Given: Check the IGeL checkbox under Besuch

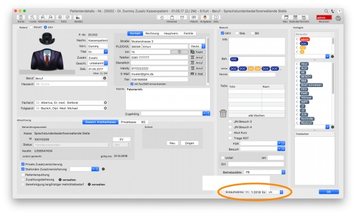Looking at the screenshot, I should pyautogui.click(x=237, y=33).
